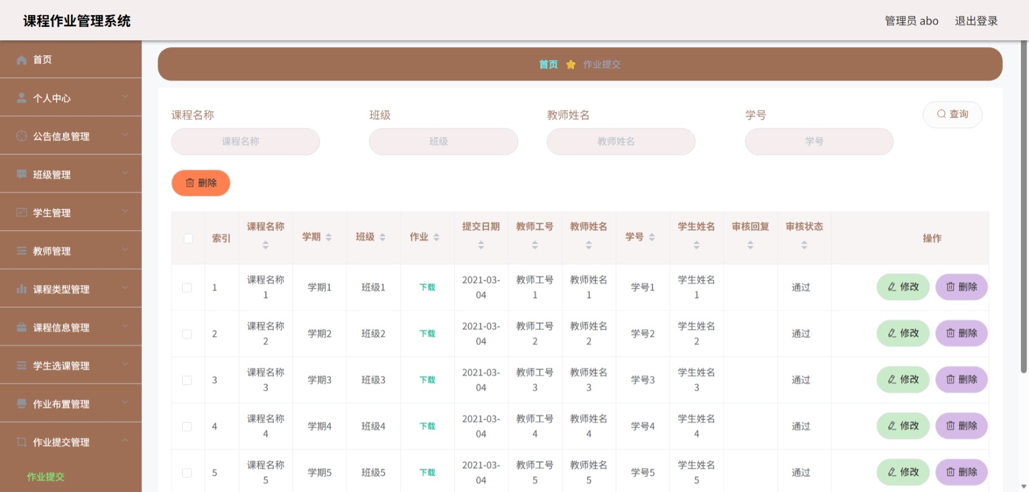Focus the 学号 search field
The width and height of the screenshot is (1029, 492).
[819, 142]
